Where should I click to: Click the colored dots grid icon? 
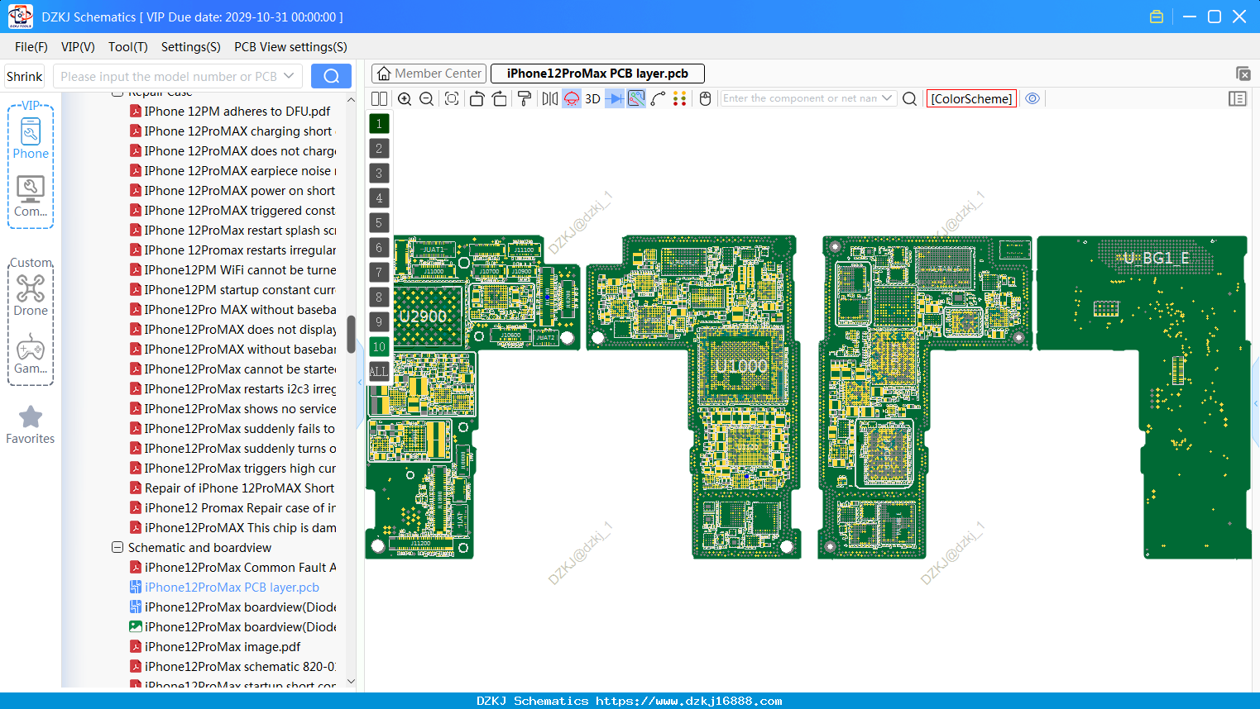pyautogui.click(x=679, y=98)
